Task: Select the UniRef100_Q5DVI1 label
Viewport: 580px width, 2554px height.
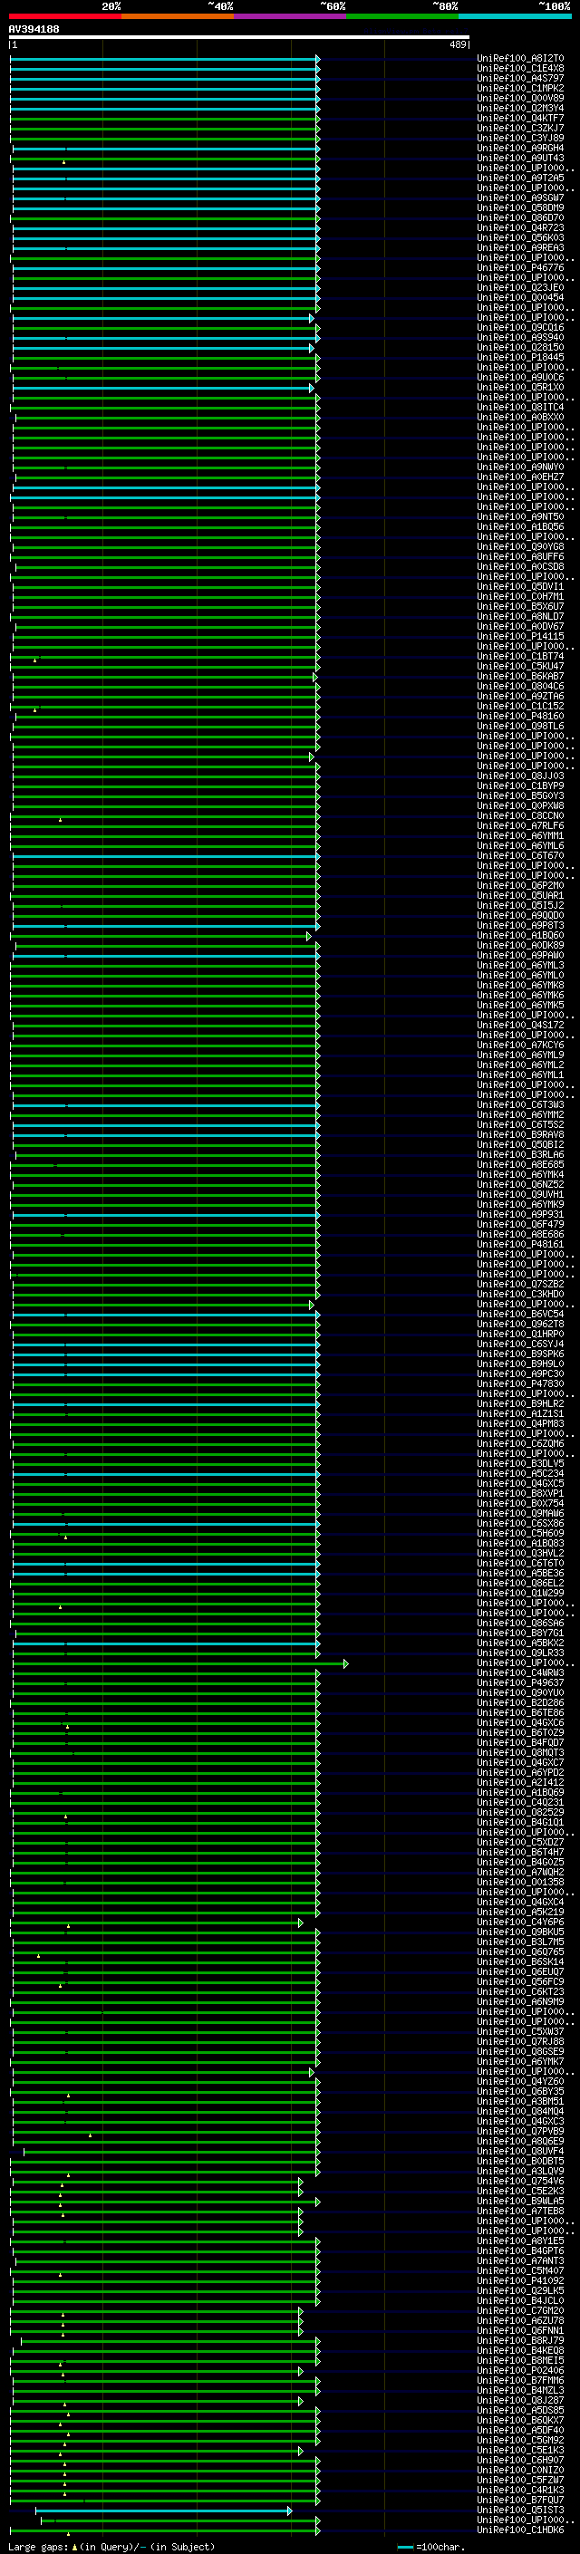Action: click(x=520, y=587)
